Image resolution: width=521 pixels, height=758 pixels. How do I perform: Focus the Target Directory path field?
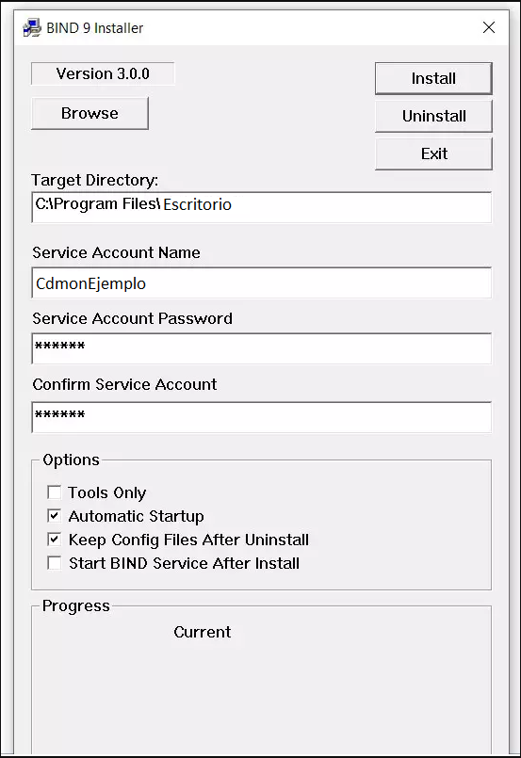262,207
